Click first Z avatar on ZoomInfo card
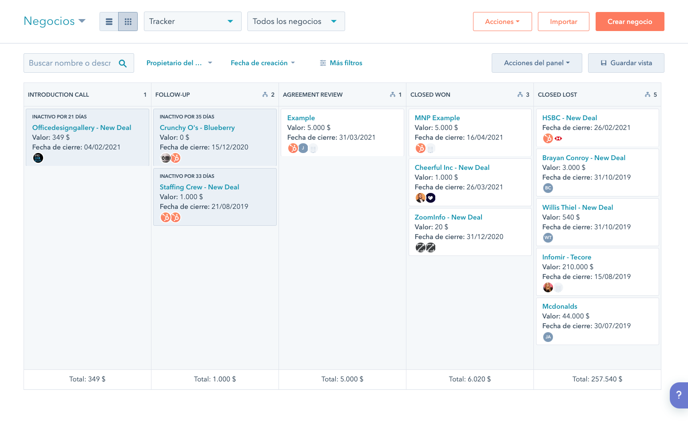The image size is (688, 424). coord(420,247)
